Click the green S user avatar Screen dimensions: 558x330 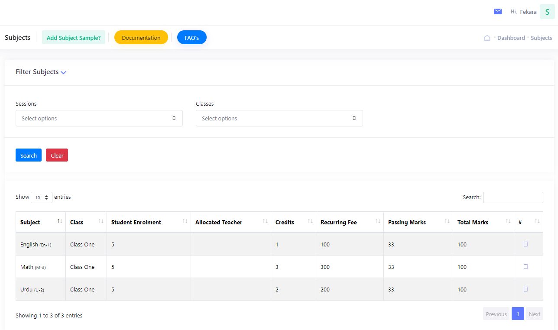(x=547, y=12)
